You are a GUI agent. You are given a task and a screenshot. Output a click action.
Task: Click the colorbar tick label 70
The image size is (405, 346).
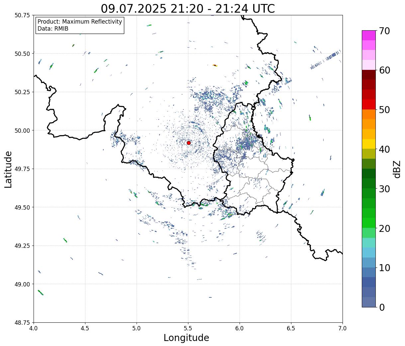[384, 31]
